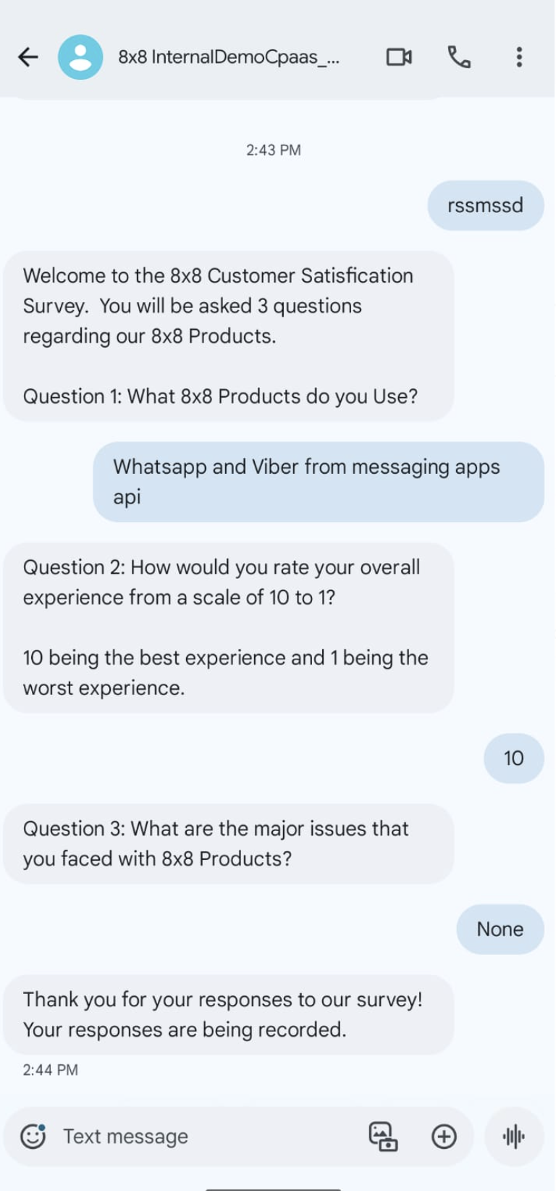Tap the Question 3 message bubble
This screenshot has height=1191, width=556.
pyautogui.click(x=228, y=843)
